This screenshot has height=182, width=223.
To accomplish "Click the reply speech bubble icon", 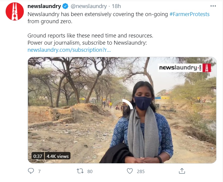I will 31,171.
